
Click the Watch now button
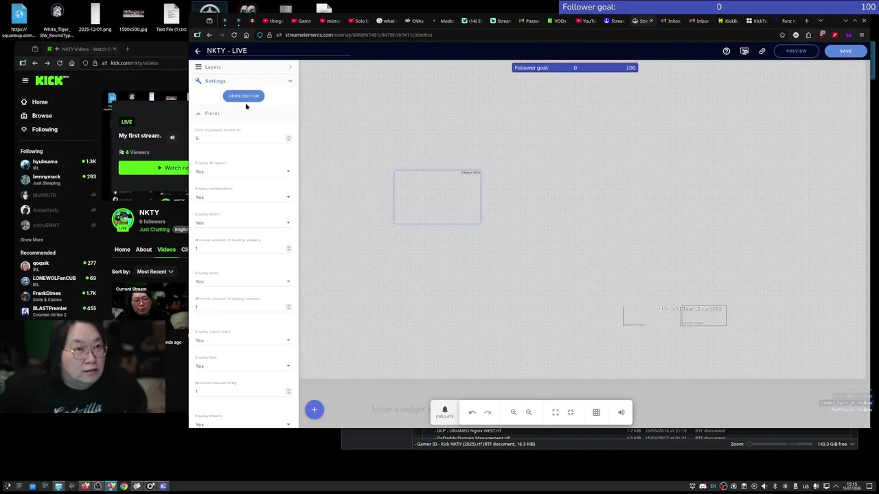click(x=154, y=168)
